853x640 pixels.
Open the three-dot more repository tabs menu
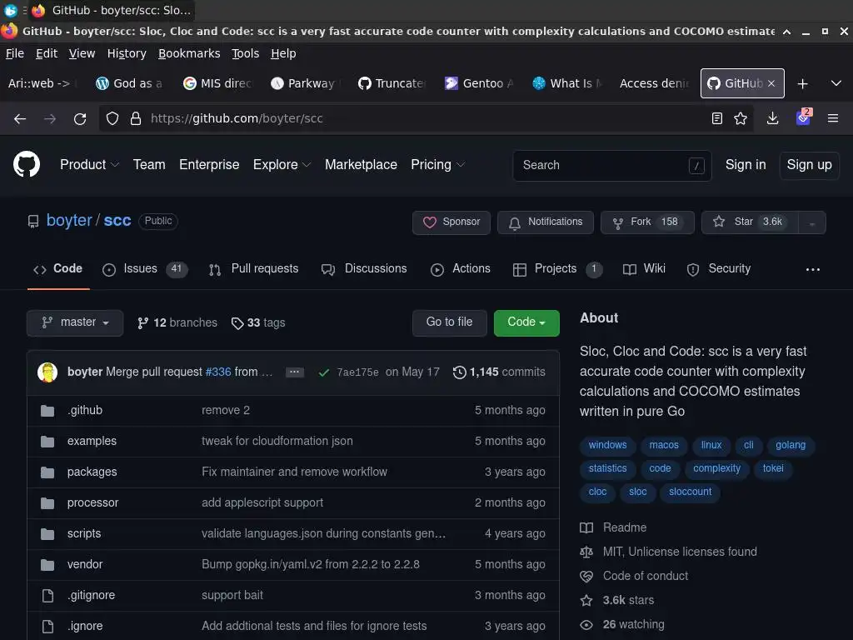tap(813, 269)
